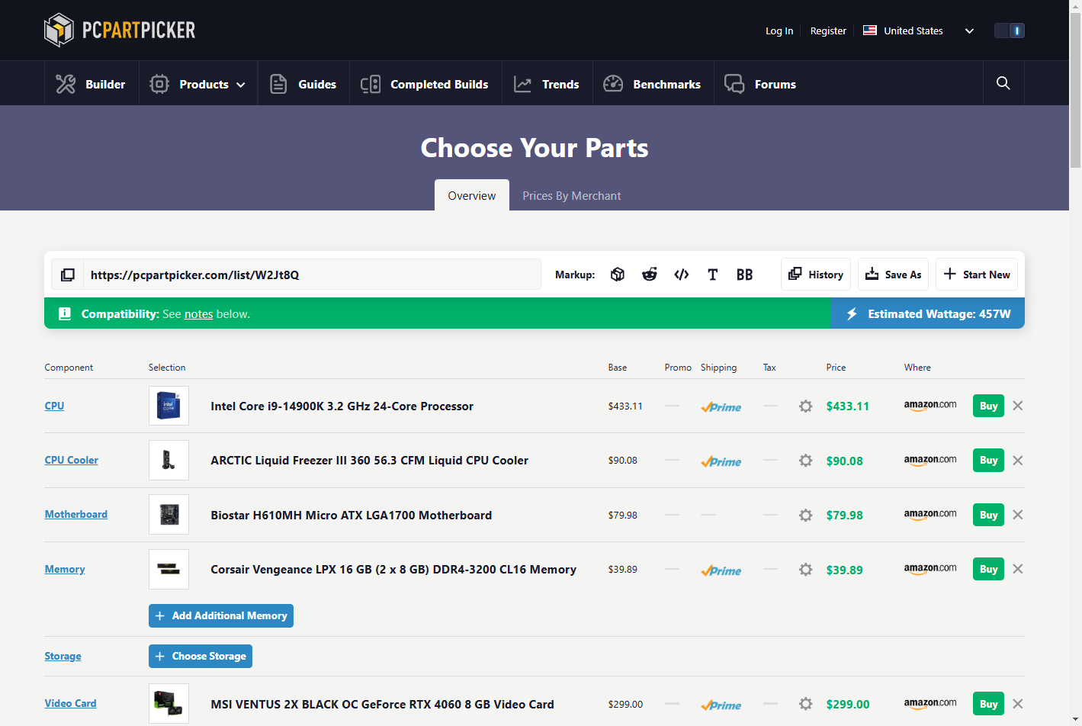Remove the CPU Cooler from the list
Viewport: 1082px width, 726px height.
point(1018,460)
